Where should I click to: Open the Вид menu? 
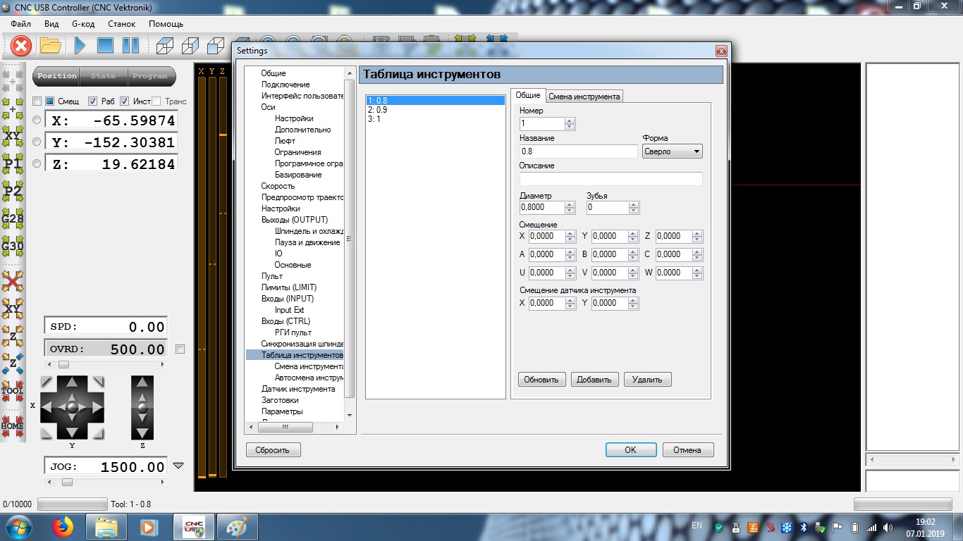coord(51,24)
